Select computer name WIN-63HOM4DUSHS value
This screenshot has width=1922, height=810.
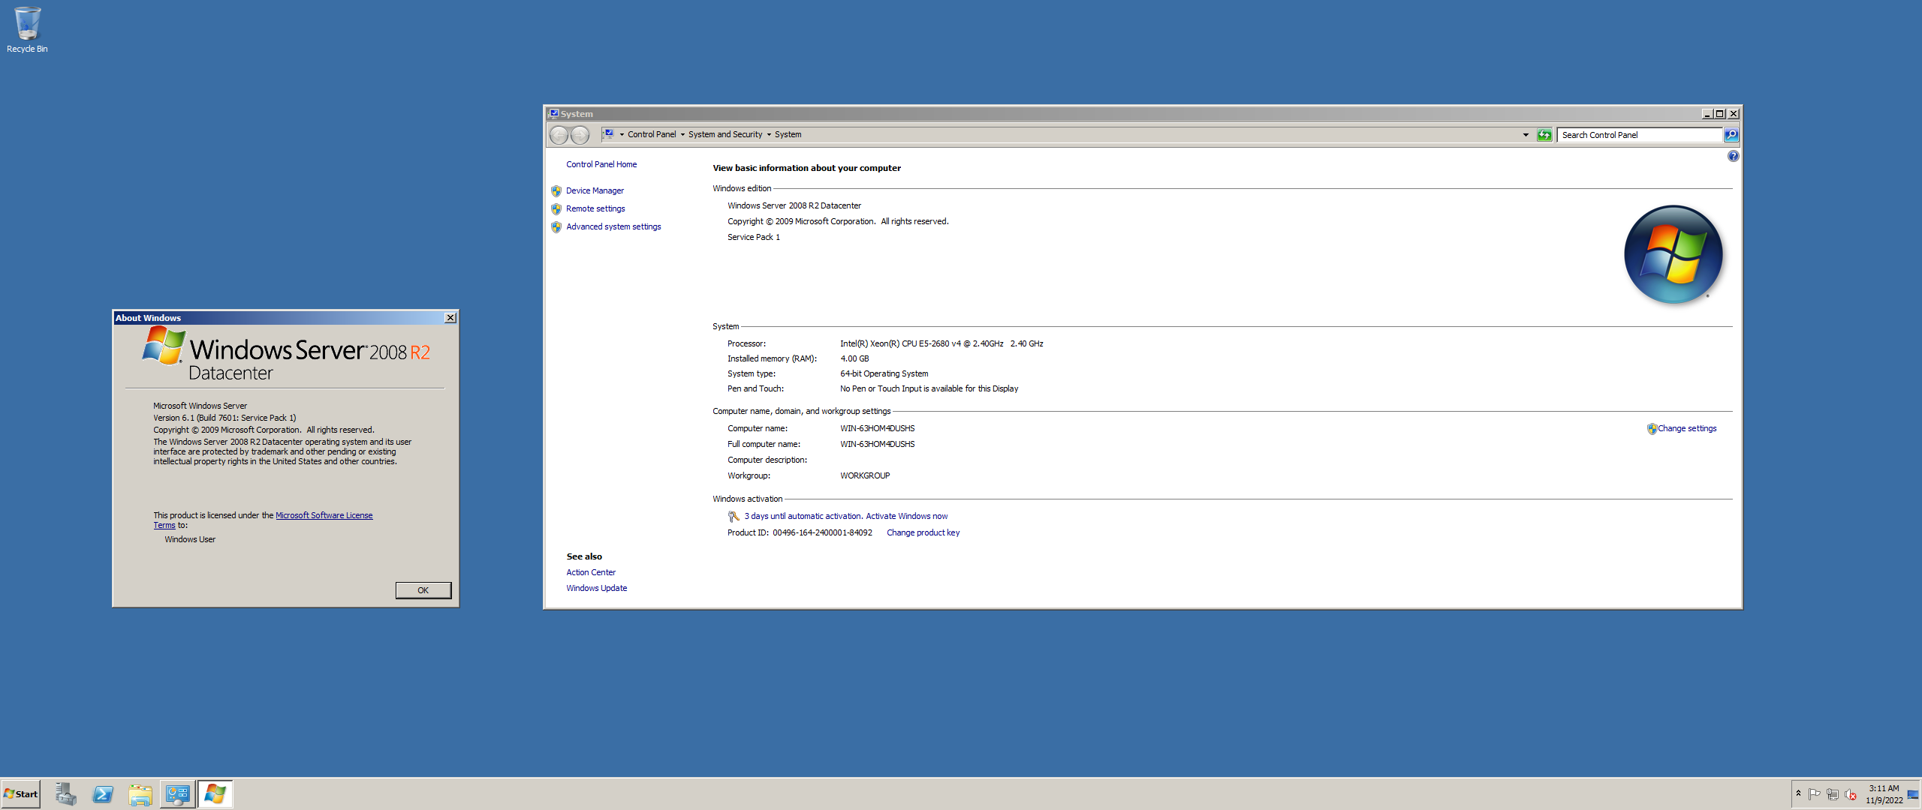click(x=877, y=429)
